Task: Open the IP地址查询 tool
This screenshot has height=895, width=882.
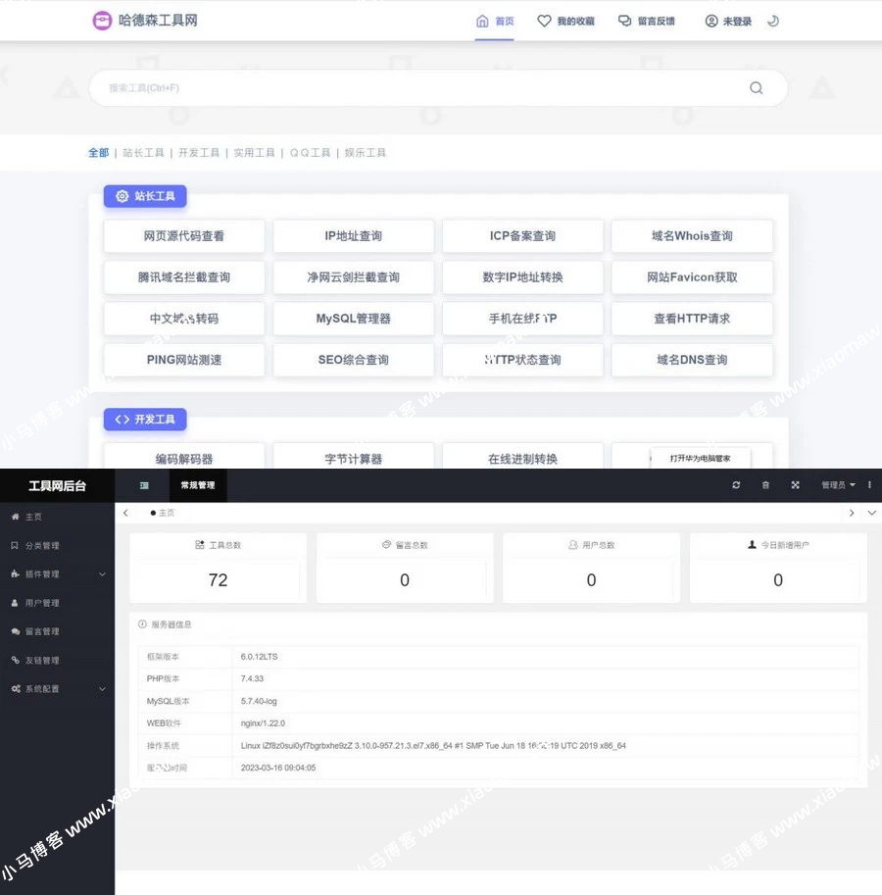Action: tap(353, 236)
